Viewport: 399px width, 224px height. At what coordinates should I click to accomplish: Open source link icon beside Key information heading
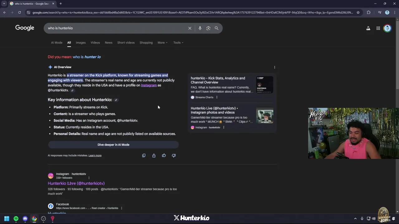[x=116, y=100]
